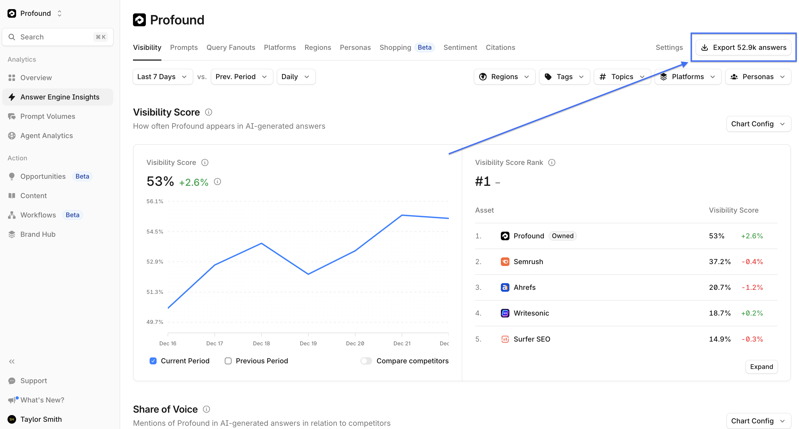Click the Expand button under rankings

761,367
